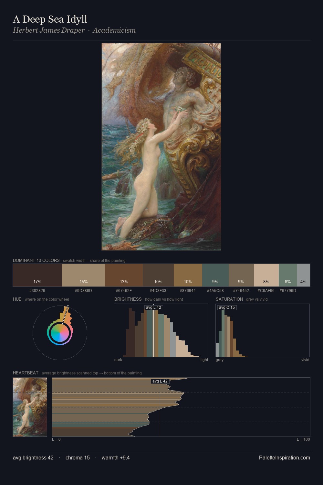Click the 'light' axis label under Brightness
Image resolution: width=323 pixels, height=485 pixels.
[204, 360]
